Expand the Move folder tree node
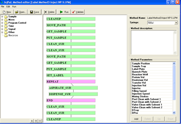181x124 pixels. tap(2, 20)
